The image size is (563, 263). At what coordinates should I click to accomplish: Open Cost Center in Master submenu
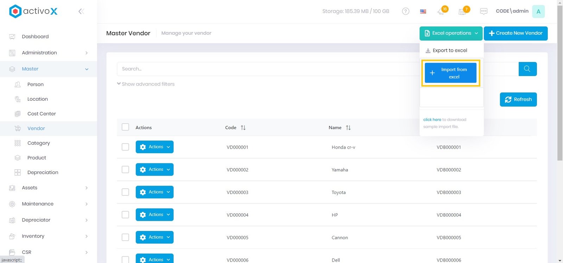[x=42, y=114]
